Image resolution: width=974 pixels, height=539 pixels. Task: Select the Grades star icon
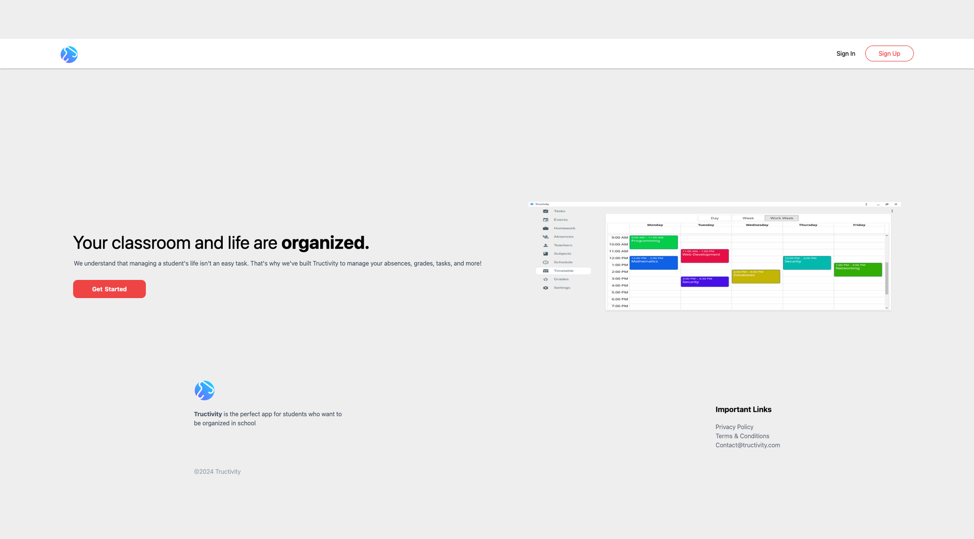545,279
